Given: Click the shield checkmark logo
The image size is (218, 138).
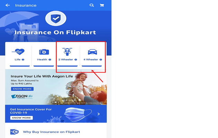Looking at the screenshot, I should (56, 18).
